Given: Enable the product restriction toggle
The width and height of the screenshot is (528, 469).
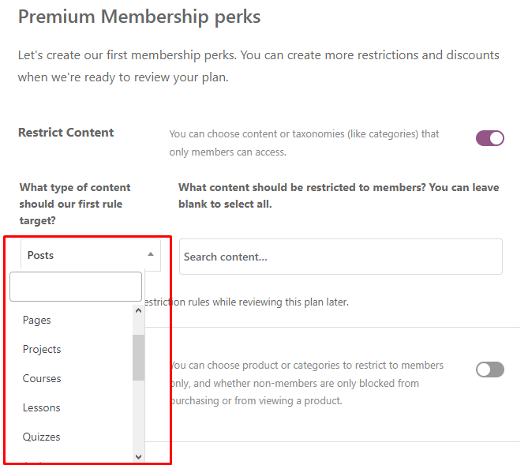Looking at the screenshot, I should pos(490,370).
